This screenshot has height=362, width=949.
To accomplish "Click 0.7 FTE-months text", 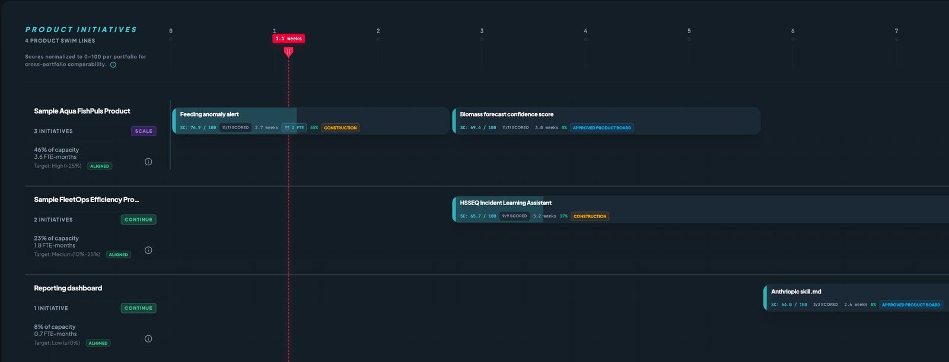I will click(x=55, y=334).
